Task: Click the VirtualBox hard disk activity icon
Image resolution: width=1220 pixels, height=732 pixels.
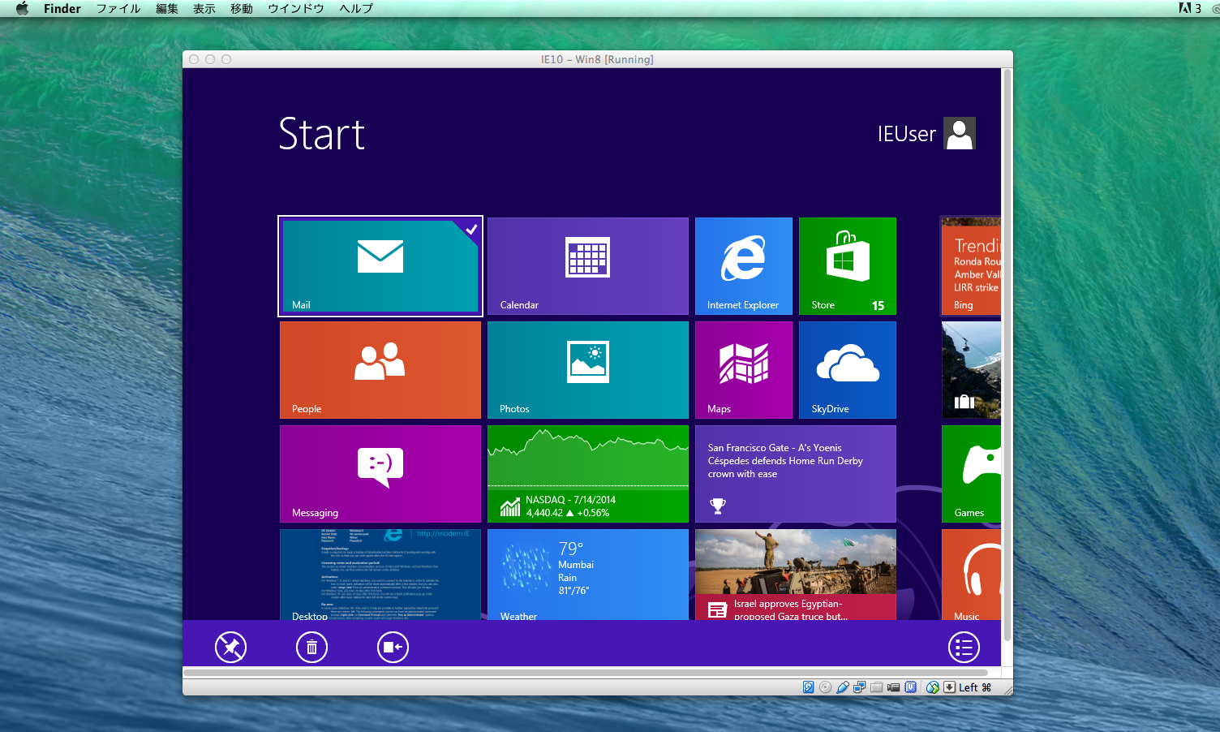Action: [808, 687]
